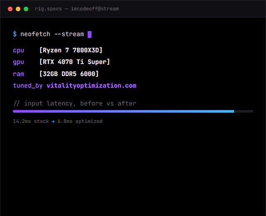Click the cpu label
The height and width of the screenshot is (216, 266).
(18, 50)
